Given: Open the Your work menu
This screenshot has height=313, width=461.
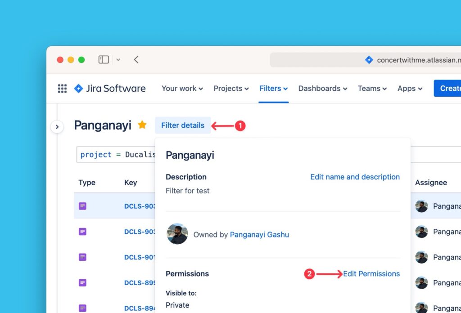Looking at the screenshot, I should 182,88.
